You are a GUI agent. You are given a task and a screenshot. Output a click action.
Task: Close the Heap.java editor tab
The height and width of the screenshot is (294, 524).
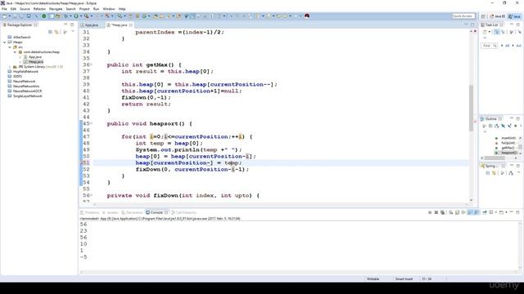tap(131, 25)
